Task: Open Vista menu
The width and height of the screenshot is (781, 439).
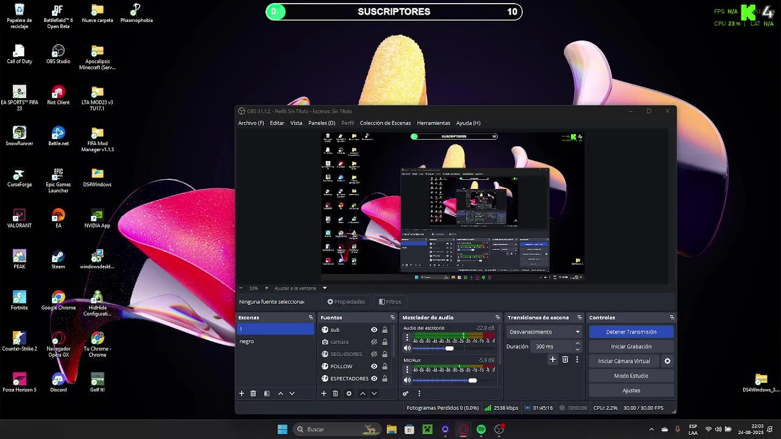Action: 296,123
